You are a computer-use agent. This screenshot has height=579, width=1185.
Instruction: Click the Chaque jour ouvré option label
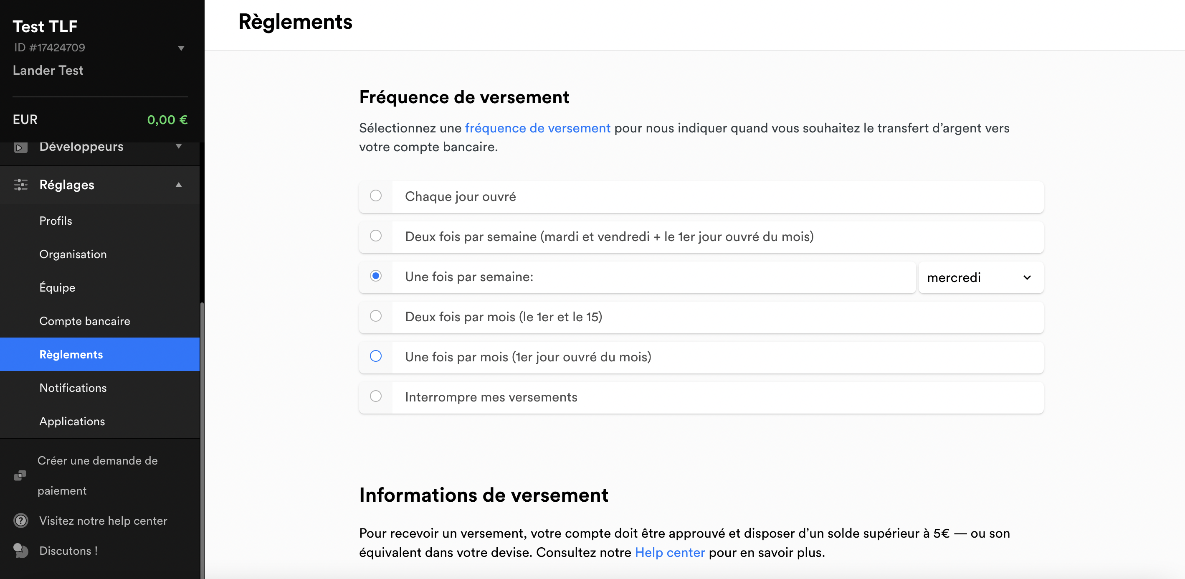(x=461, y=196)
